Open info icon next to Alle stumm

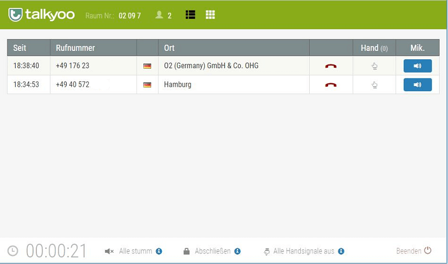[x=159, y=251]
